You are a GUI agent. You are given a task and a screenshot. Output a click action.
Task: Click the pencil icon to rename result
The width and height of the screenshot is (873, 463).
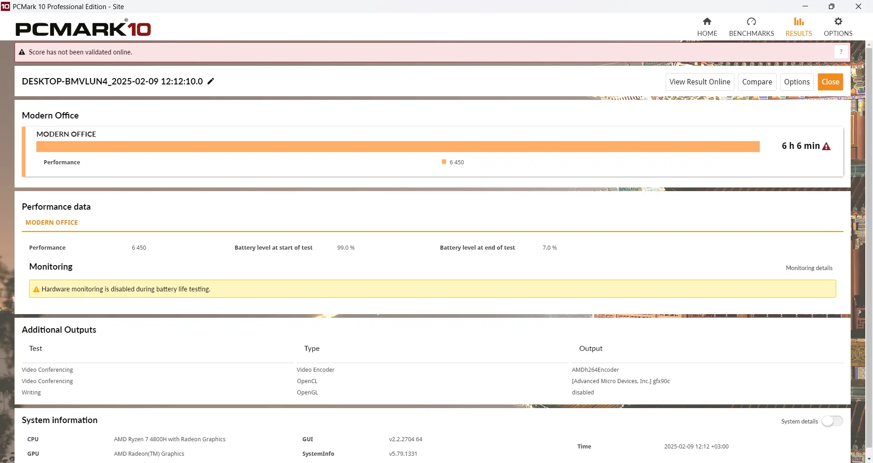pos(211,81)
